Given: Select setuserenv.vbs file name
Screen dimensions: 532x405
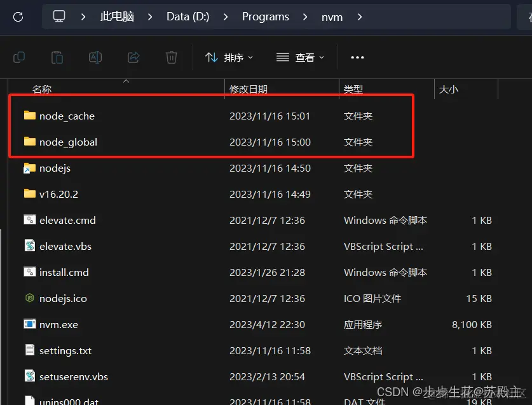Looking at the screenshot, I should coord(74,377).
